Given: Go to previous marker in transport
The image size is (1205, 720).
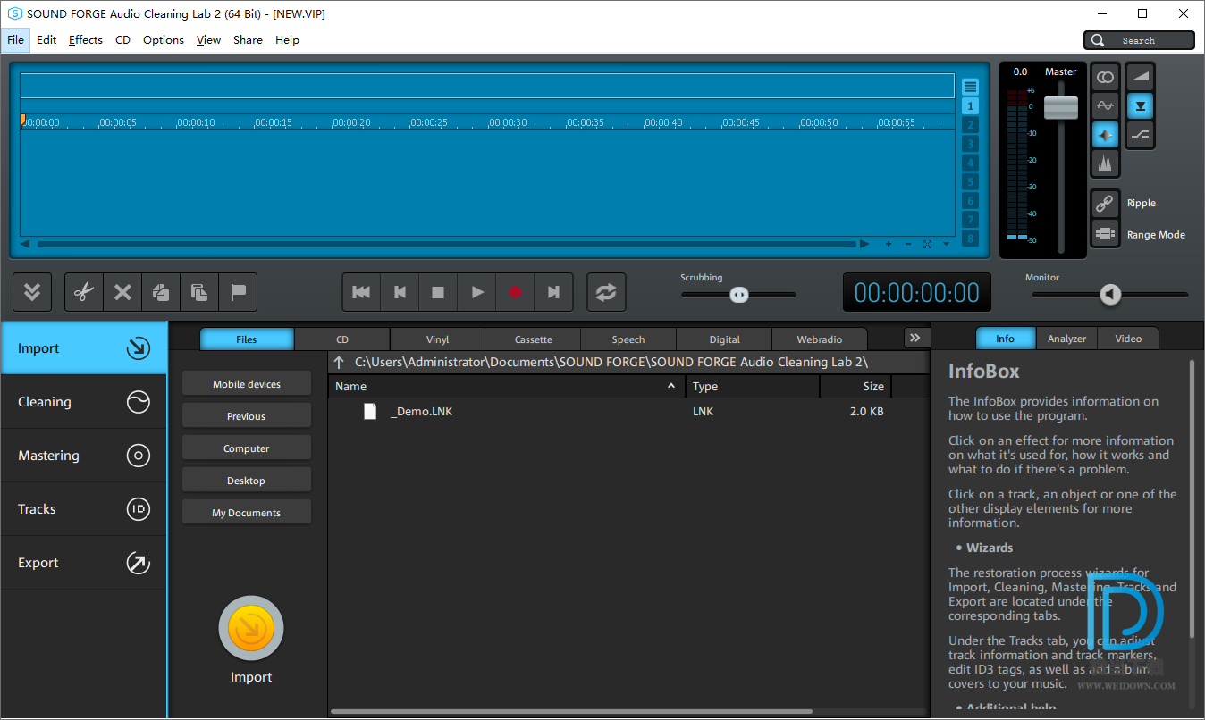Looking at the screenshot, I should point(400,292).
